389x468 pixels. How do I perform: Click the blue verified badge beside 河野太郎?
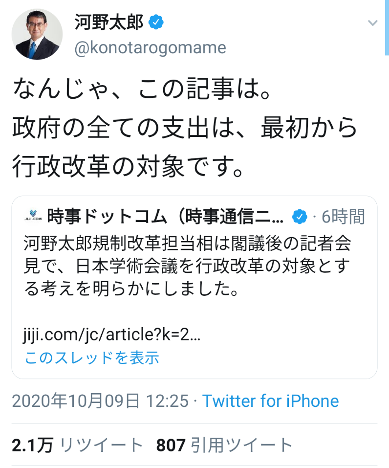point(156,22)
